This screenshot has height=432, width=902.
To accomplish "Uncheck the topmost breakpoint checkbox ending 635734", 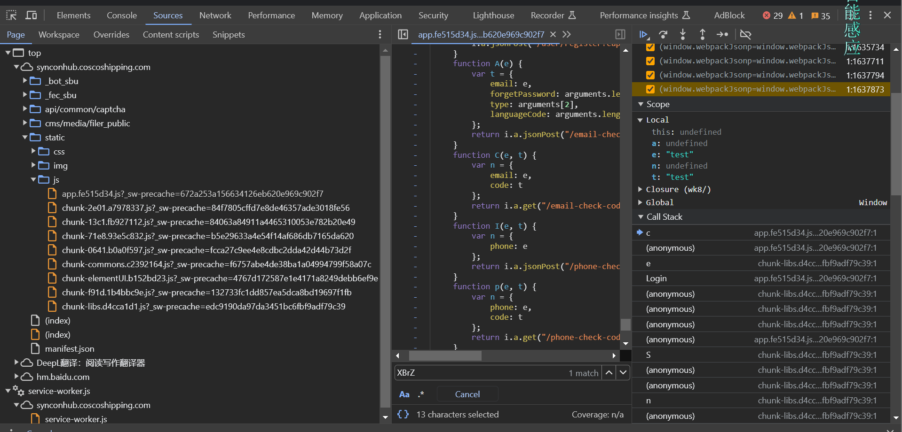I will coord(650,47).
